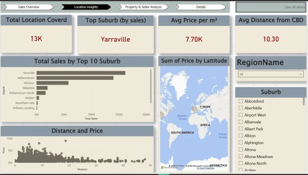
Task: Click the Williams Landing axis label
Action: tap(24, 108)
